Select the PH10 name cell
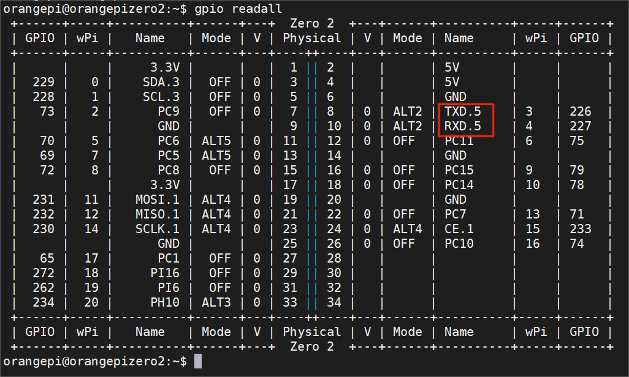 point(165,302)
